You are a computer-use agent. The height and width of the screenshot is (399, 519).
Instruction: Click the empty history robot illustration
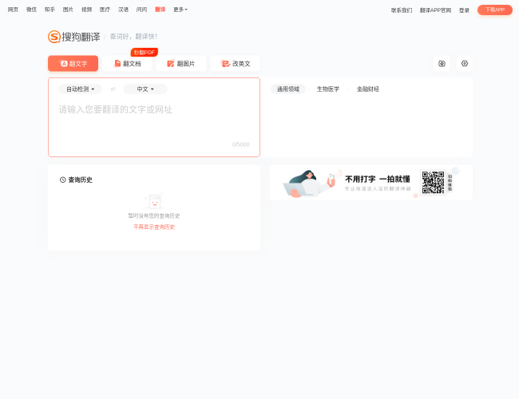point(154,200)
